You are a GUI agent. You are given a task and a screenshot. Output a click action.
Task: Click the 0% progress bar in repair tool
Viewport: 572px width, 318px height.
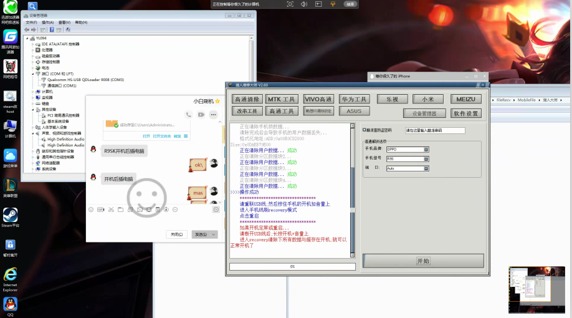(x=292, y=266)
